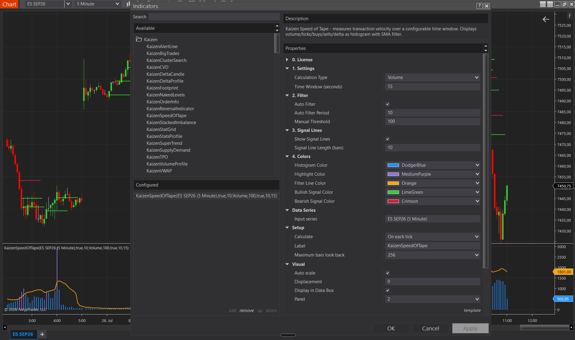Select KaizenSuperTrend indicator
Viewport: 575px width, 340px height.
164,143
